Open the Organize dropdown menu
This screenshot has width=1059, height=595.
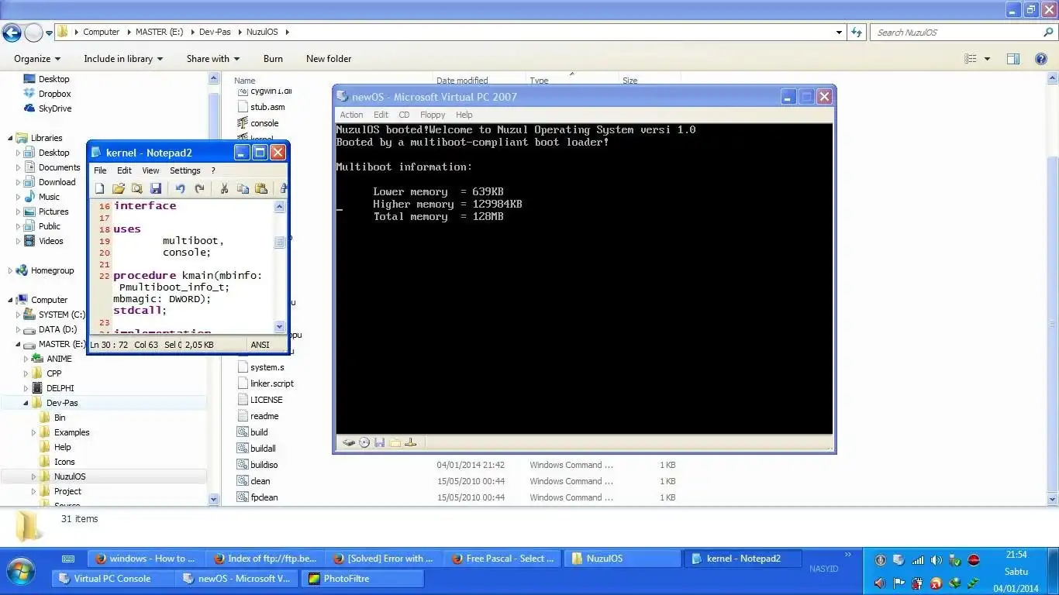coord(37,59)
